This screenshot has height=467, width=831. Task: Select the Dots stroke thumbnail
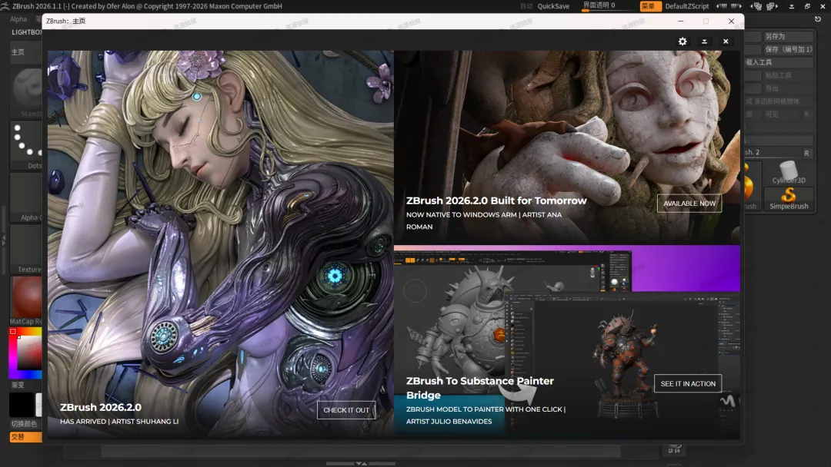26,145
